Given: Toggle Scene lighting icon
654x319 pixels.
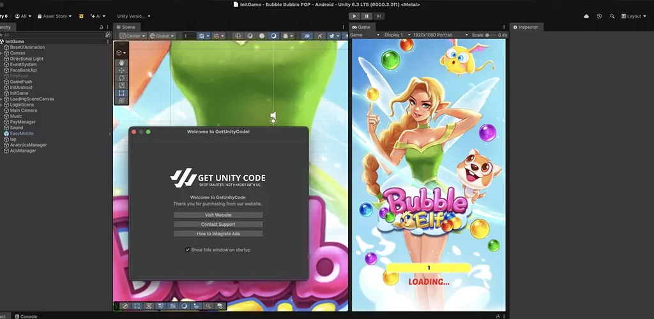Looking at the screenshot, I should 285,36.
